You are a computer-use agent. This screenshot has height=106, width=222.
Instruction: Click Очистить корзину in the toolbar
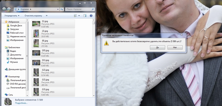[33, 16]
